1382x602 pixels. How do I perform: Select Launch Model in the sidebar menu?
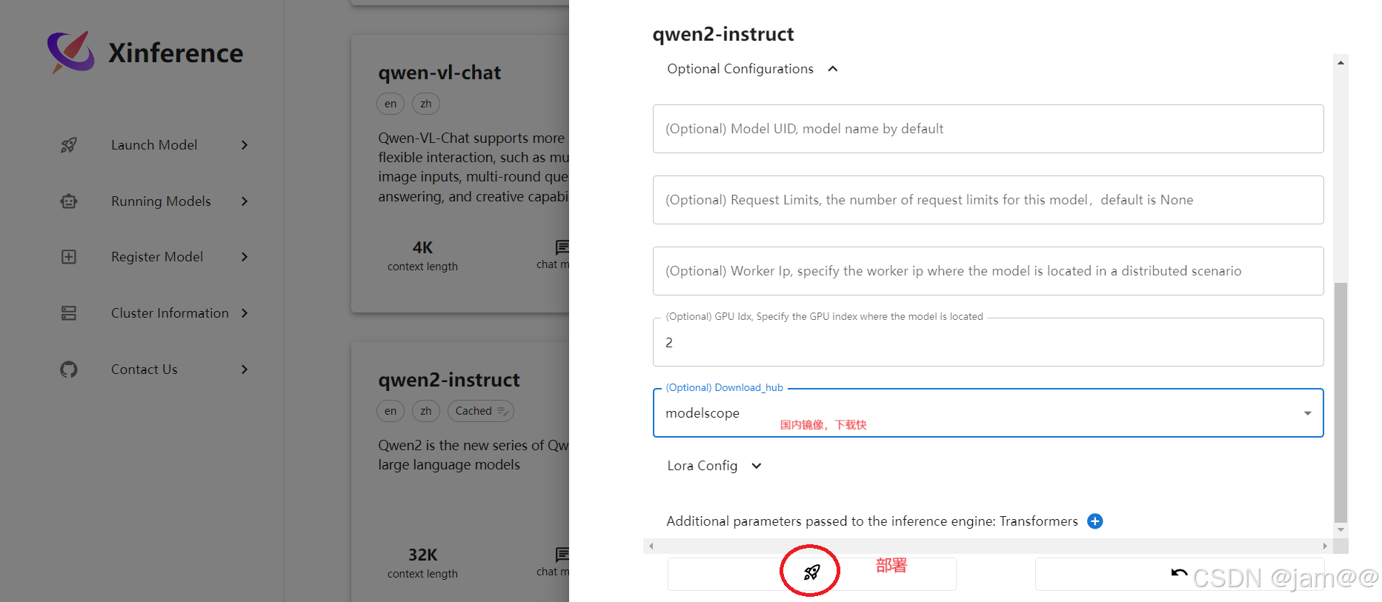pyautogui.click(x=153, y=144)
